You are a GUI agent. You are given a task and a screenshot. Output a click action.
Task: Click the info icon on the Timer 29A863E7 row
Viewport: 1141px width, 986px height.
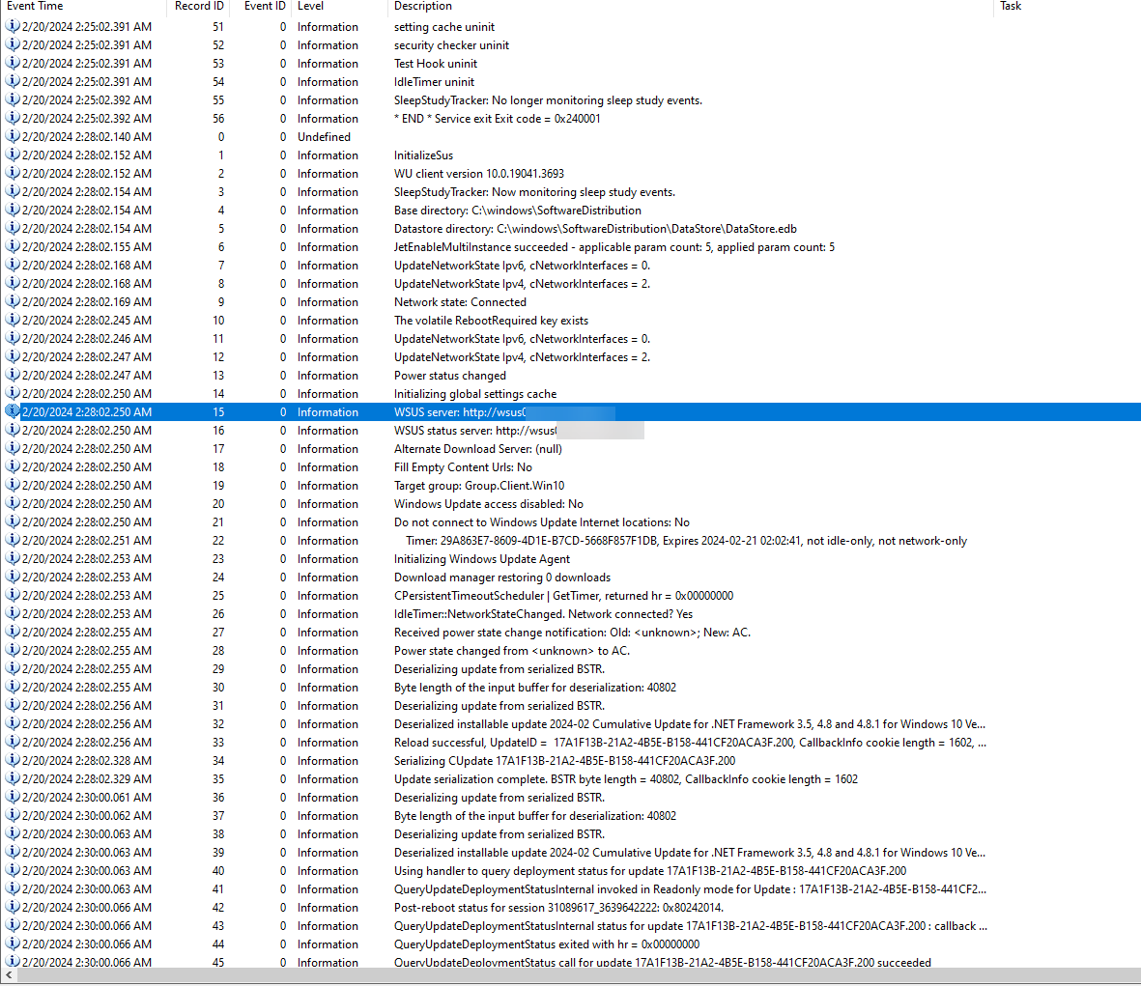[13, 540]
